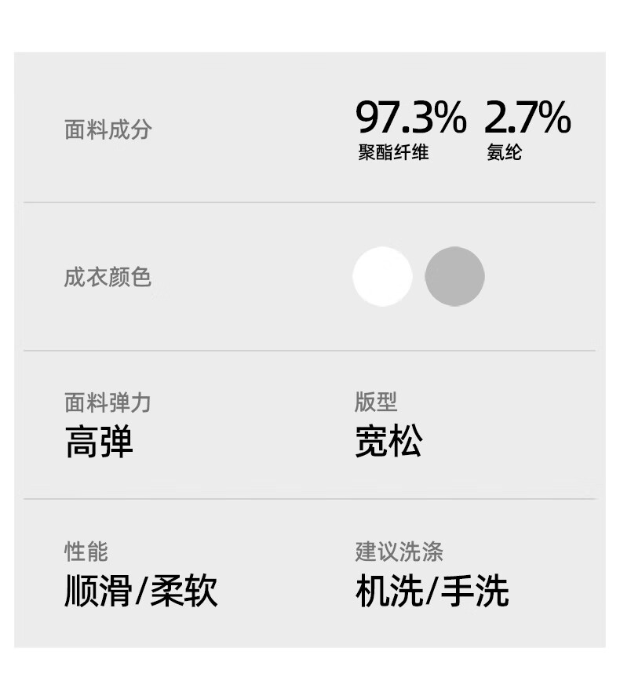The width and height of the screenshot is (620, 699).
Task: Click the 2.7% percentage figure
Action: (527, 118)
